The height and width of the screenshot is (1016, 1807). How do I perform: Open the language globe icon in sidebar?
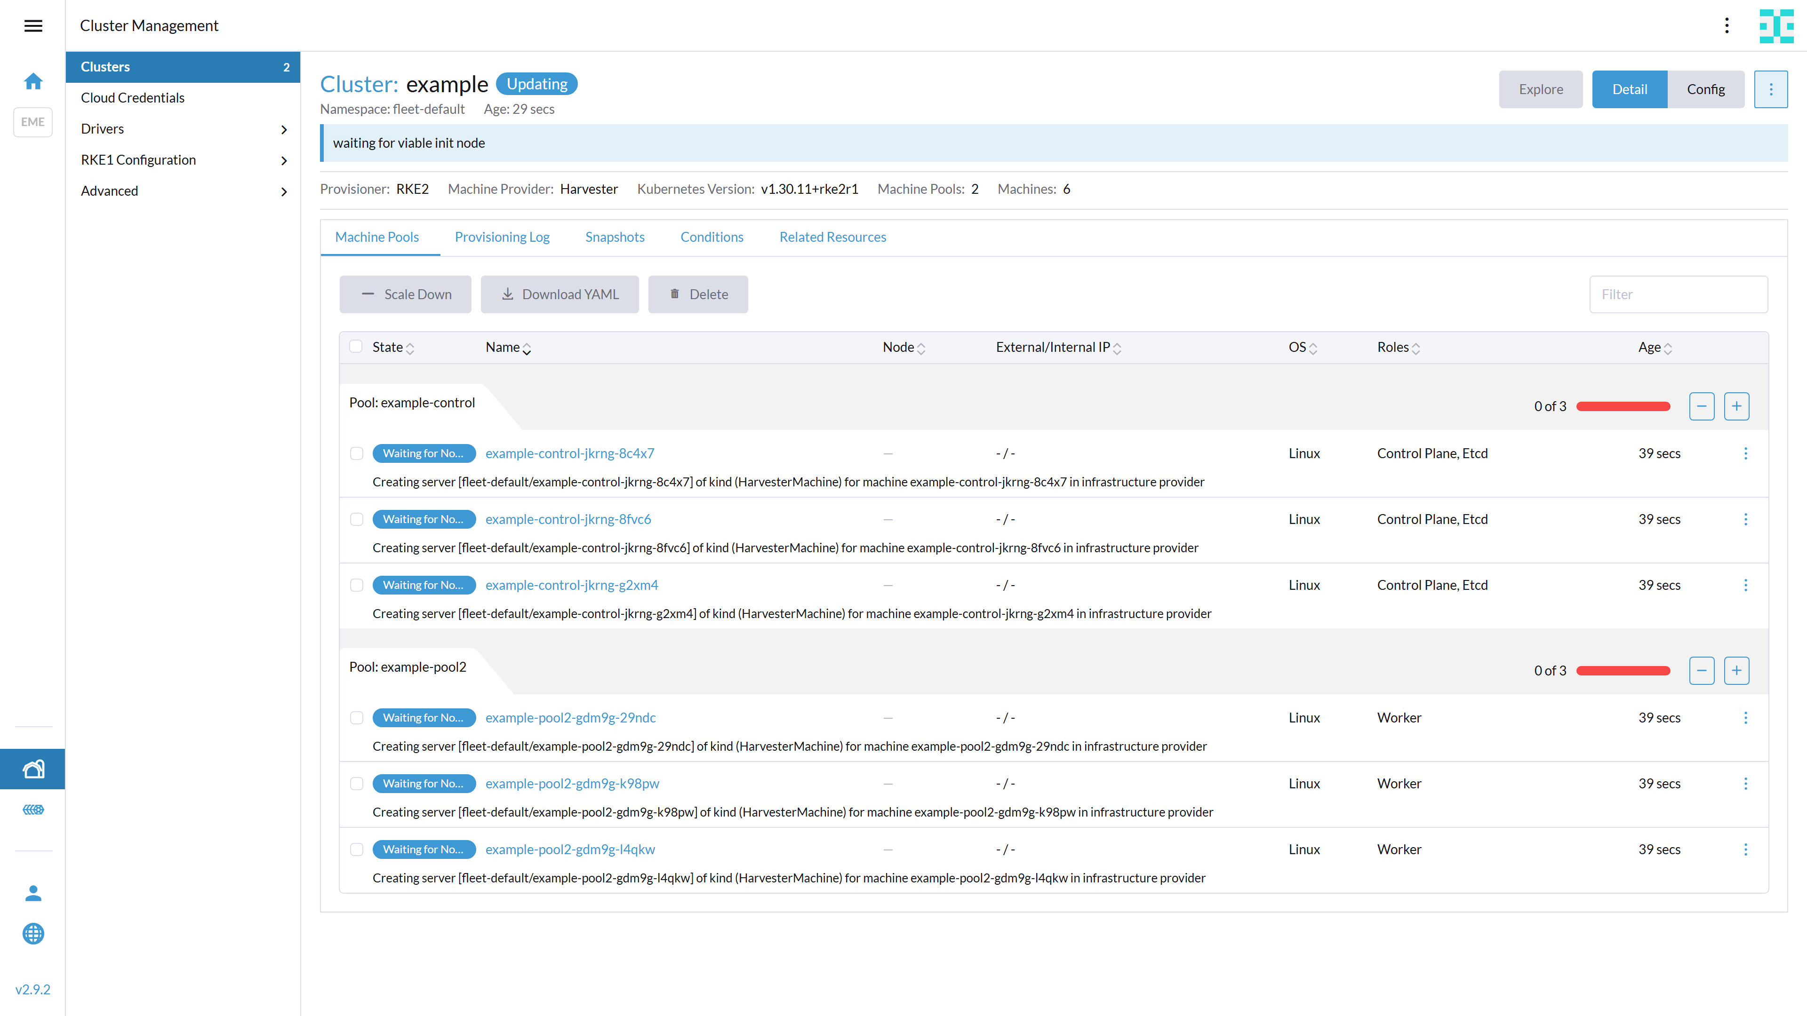(33, 933)
